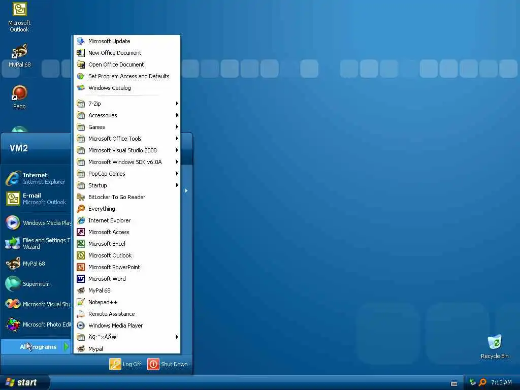This screenshot has width=520, height=390.
Task: Open Microsoft Photo Editor in Start menu
Action: tap(37, 324)
